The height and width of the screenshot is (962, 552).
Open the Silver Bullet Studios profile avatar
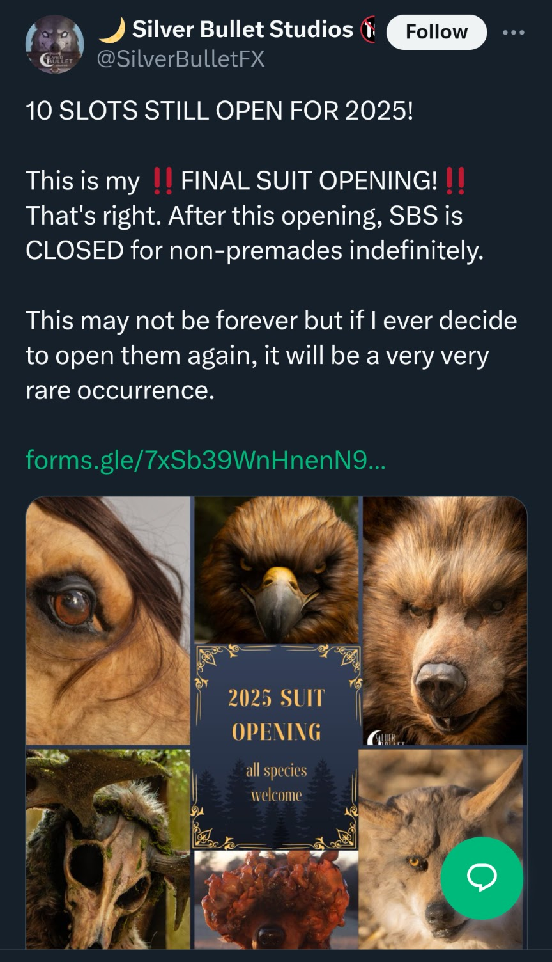tap(54, 44)
